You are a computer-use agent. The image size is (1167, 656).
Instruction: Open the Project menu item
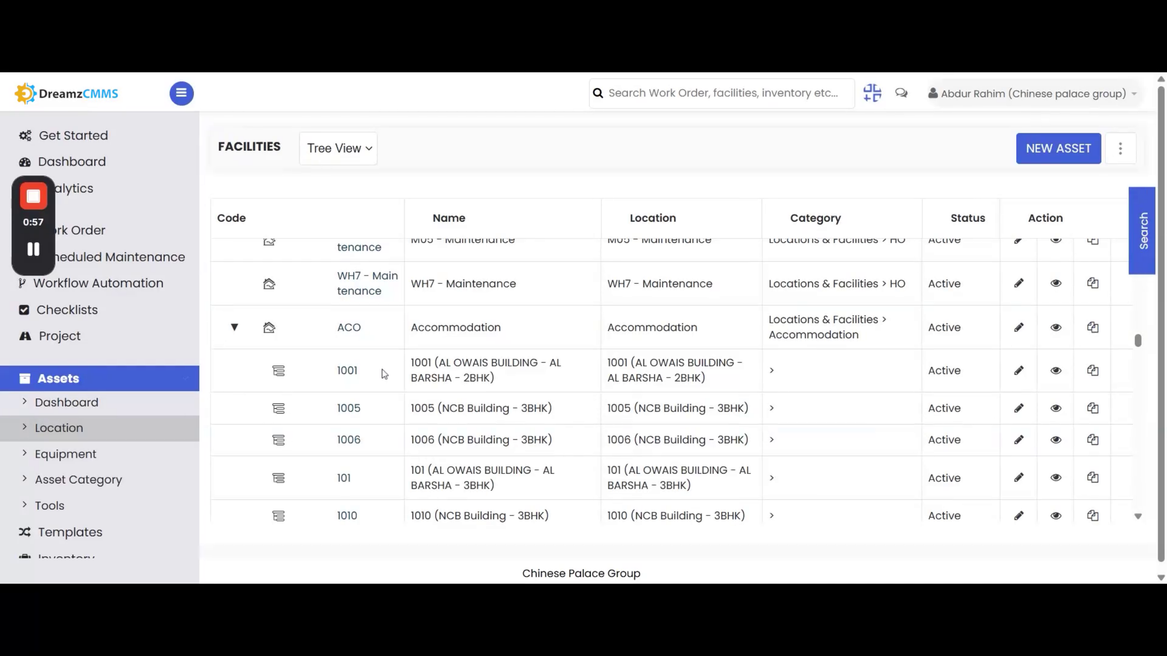click(50, 336)
